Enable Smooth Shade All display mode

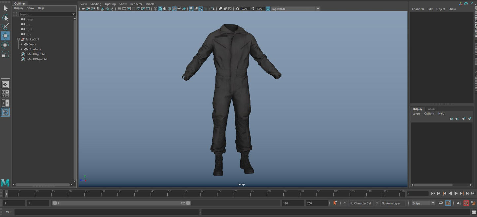click(x=160, y=9)
